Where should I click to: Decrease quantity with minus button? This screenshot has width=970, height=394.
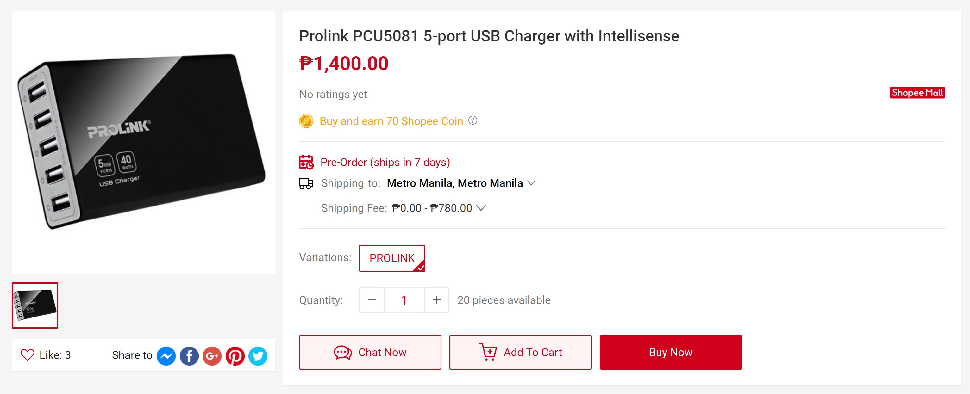[372, 300]
